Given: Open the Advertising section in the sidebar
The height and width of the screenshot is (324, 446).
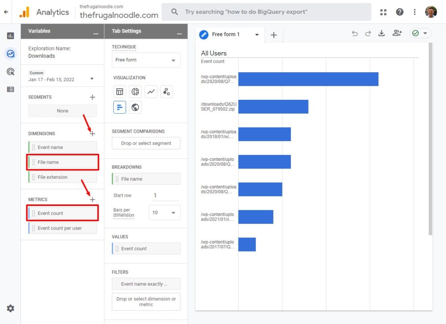Looking at the screenshot, I should point(10,71).
